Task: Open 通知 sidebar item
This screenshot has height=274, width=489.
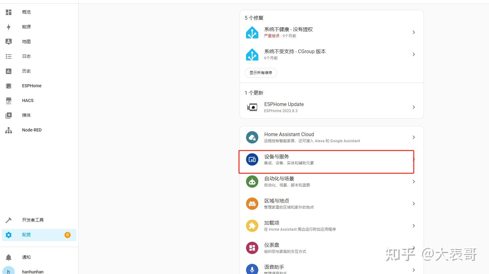Action: (x=39, y=257)
